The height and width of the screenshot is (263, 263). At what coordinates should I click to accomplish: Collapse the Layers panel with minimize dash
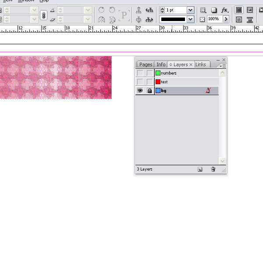coord(218,60)
